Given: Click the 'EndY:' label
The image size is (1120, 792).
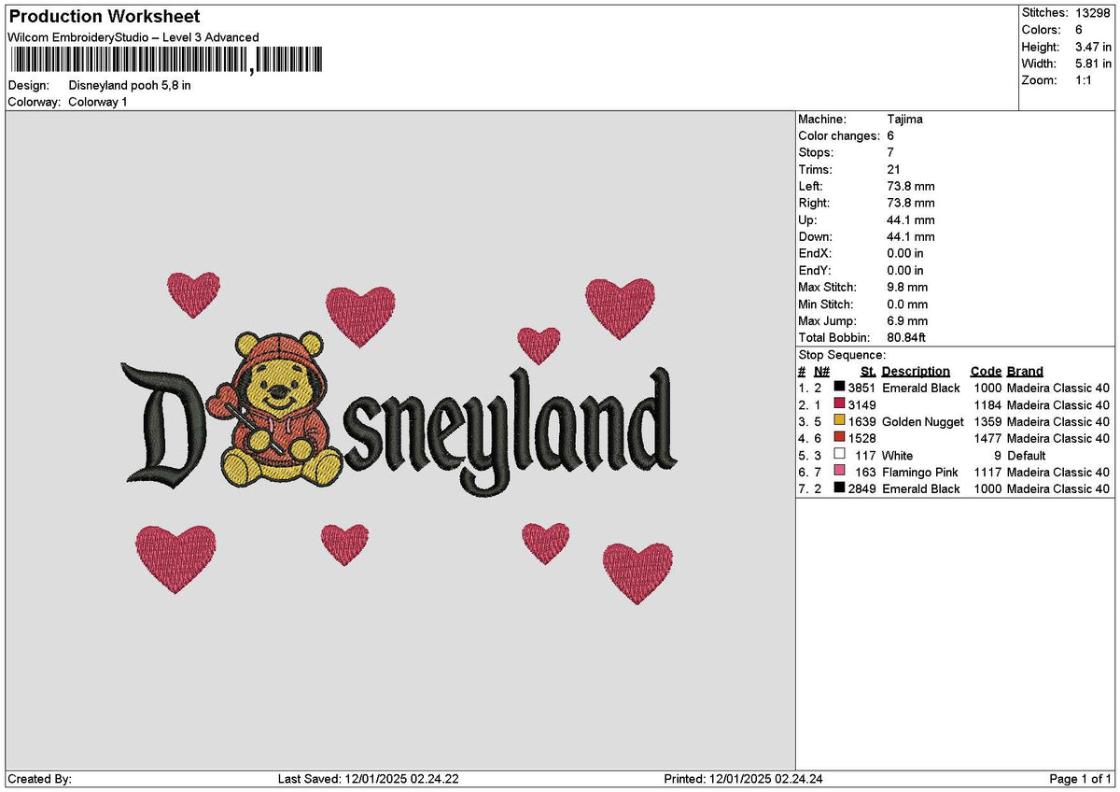Looking at the screenshot, I should (815, 271).
